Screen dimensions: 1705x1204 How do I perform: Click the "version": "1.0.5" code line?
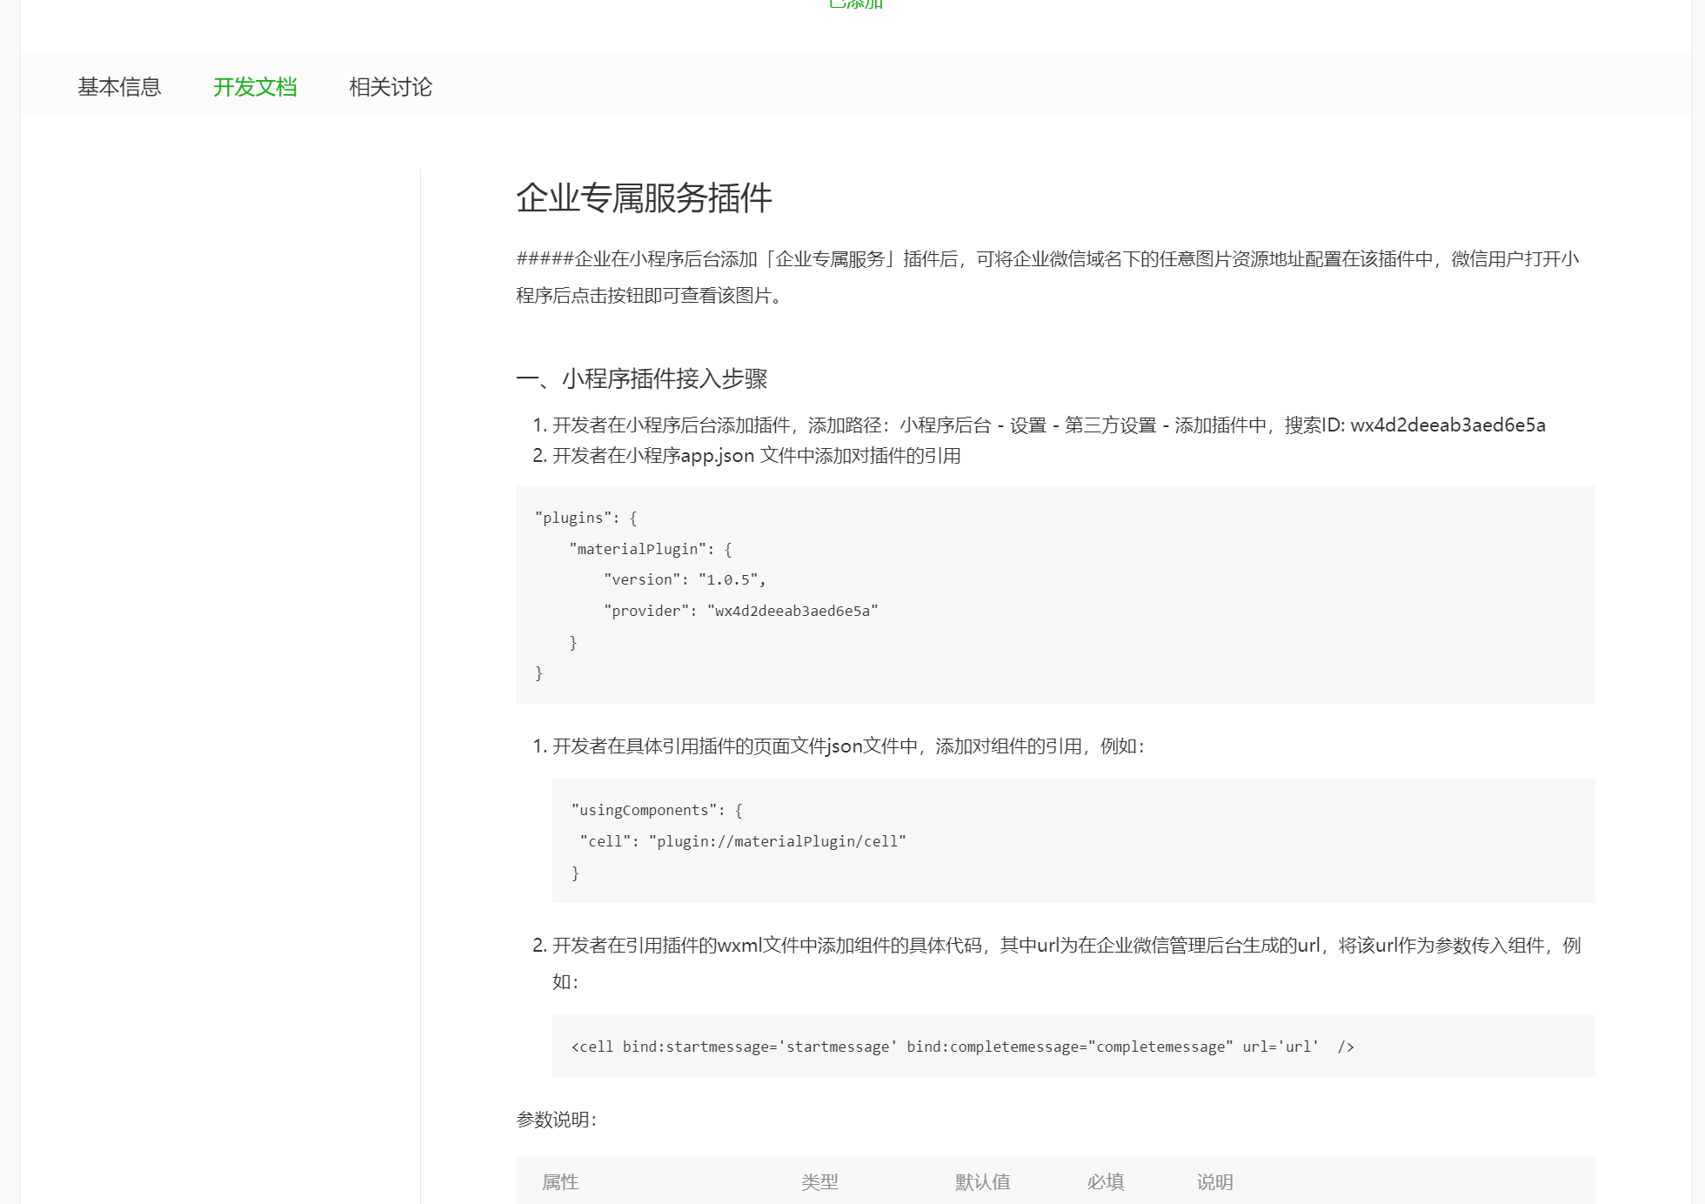tap(685, 580)
